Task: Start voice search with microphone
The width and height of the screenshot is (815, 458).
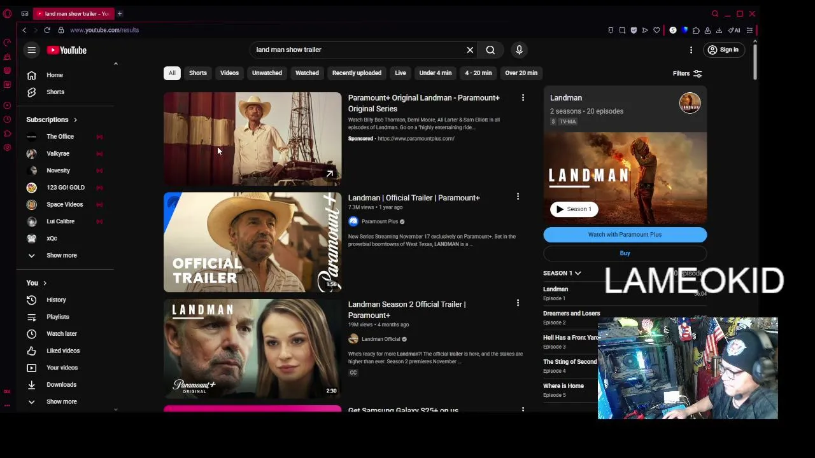Action: 519,50
